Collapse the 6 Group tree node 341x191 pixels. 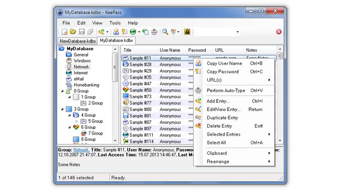69,127
